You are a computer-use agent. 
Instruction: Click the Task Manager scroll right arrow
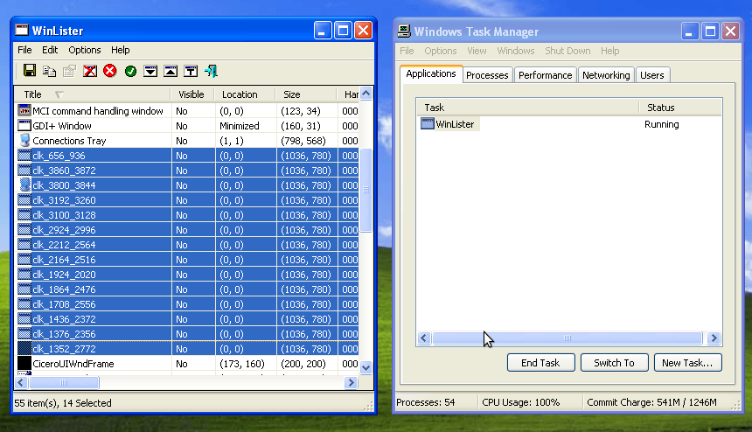tap(714, 338)
